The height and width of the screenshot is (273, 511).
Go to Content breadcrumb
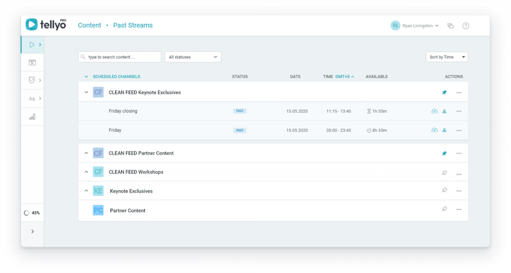point(89,25)
